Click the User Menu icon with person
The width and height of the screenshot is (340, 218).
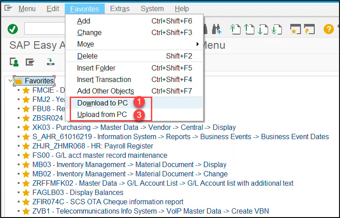[x=14, y=62]
